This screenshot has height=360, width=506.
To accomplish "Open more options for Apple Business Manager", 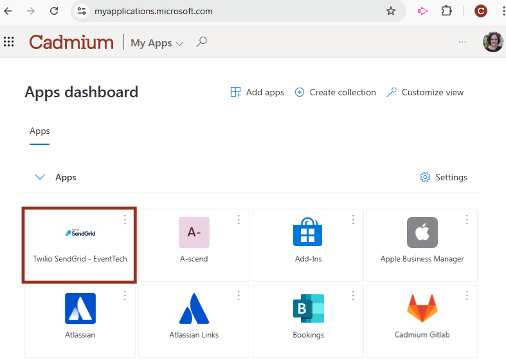I will click(467, 220).
